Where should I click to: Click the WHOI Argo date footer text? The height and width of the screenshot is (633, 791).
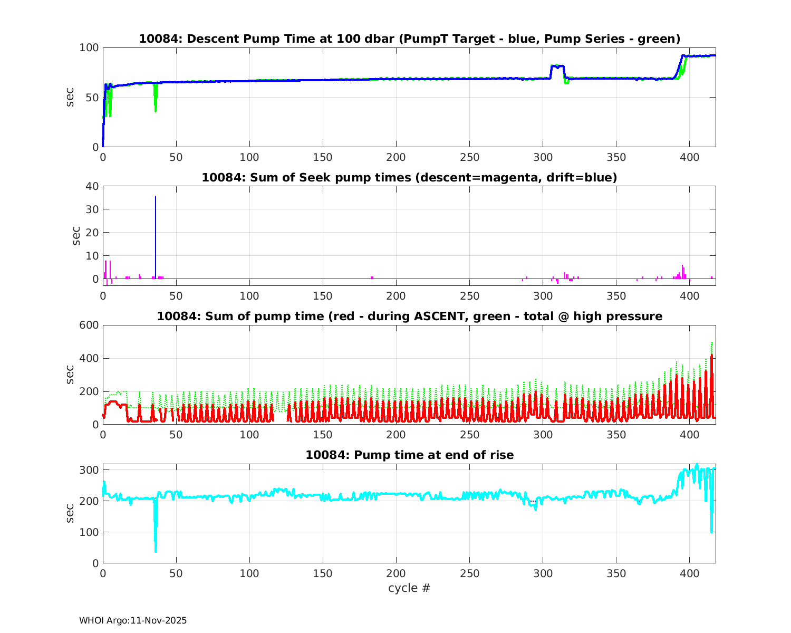tap(133, 621)
